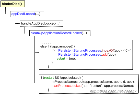Click the indexOf method name
Viewport: 139px width, 94px height.
108,51
